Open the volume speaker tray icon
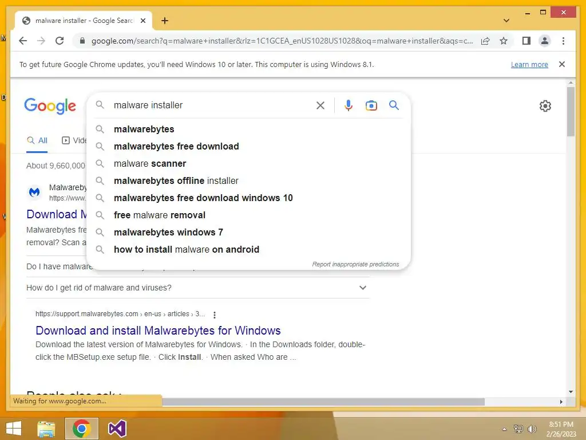 pyautogui.click(x=532, y=429)
